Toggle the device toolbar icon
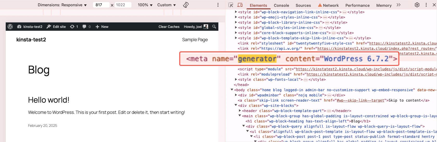437x142 pixels. click(x=240, y=5)
